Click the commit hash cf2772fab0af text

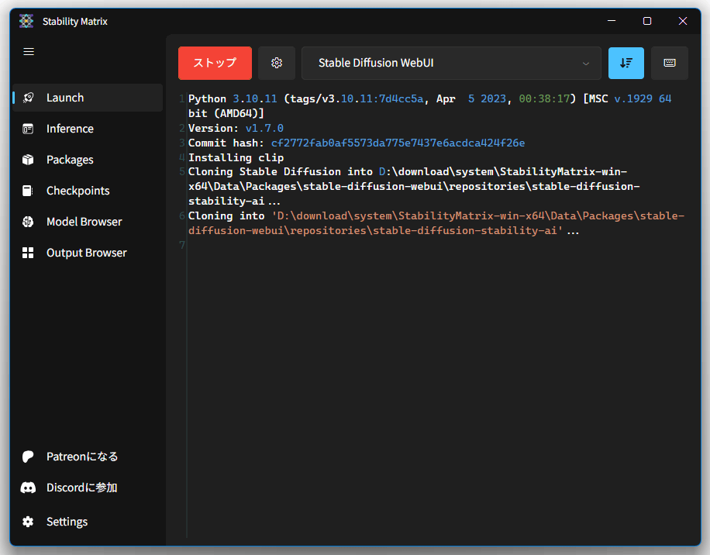pyautogui.click(x=398, y=143)
